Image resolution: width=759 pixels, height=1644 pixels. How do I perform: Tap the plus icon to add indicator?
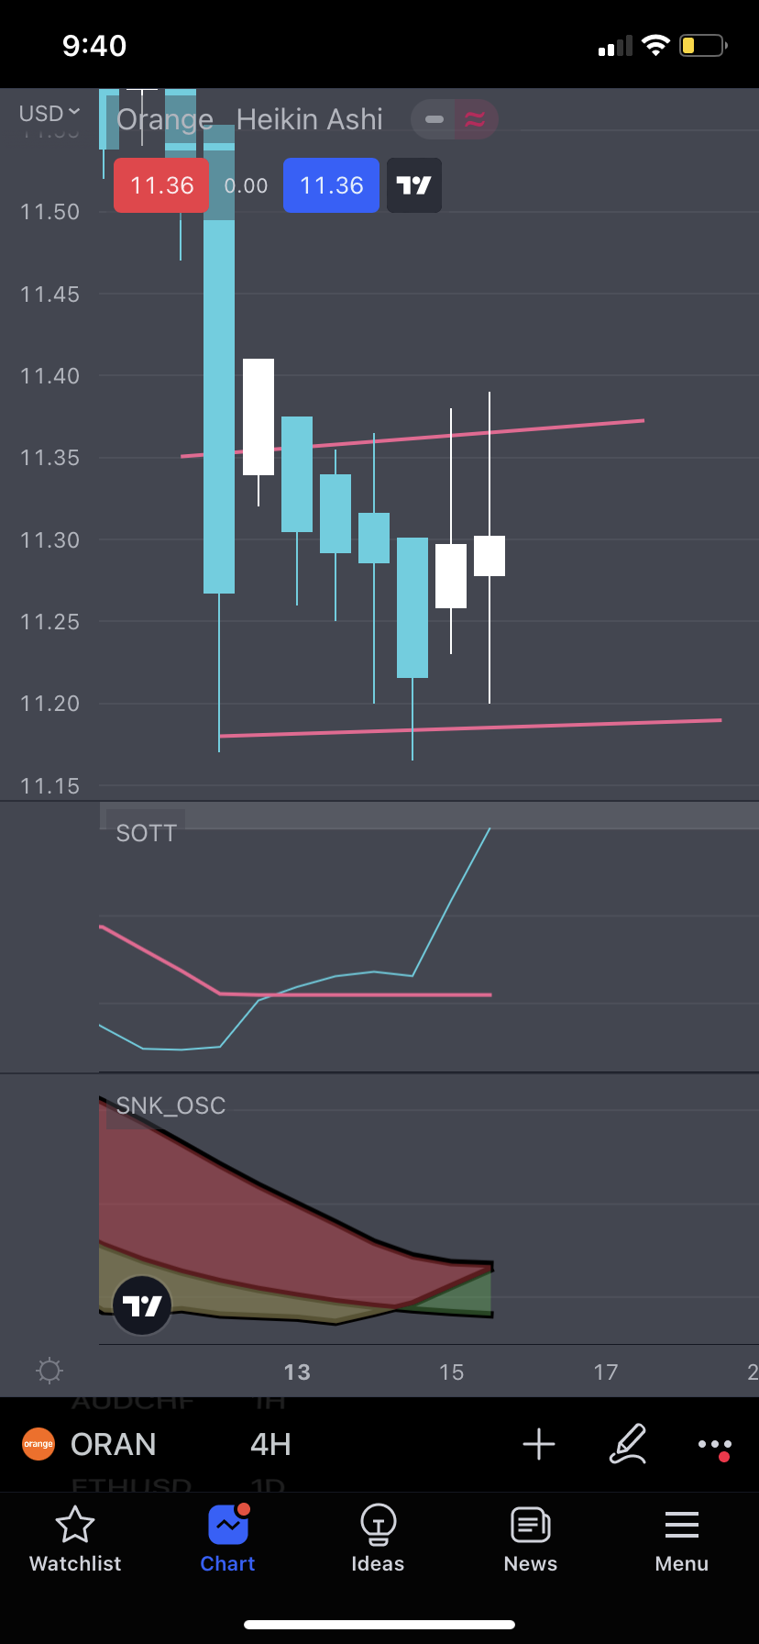(x=539, y=1444)
